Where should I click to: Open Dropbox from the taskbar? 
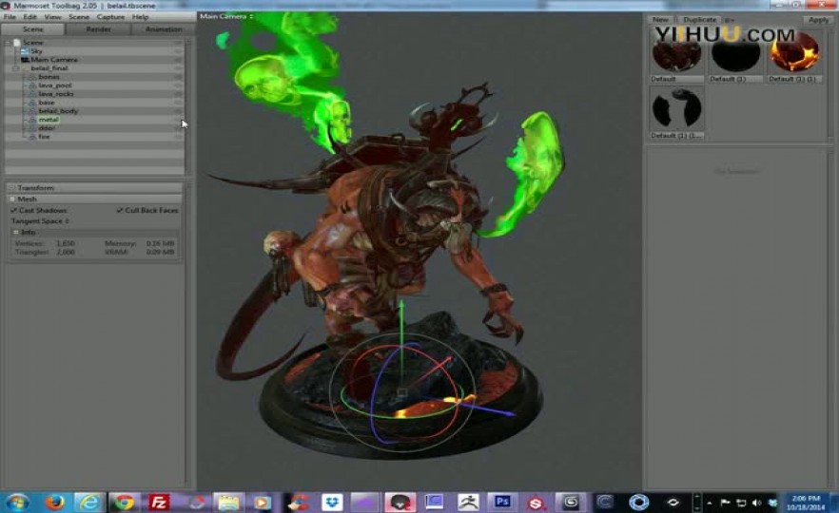tap(332, 503)
